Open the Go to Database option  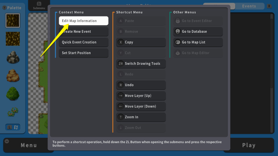[x=192, y=32]
